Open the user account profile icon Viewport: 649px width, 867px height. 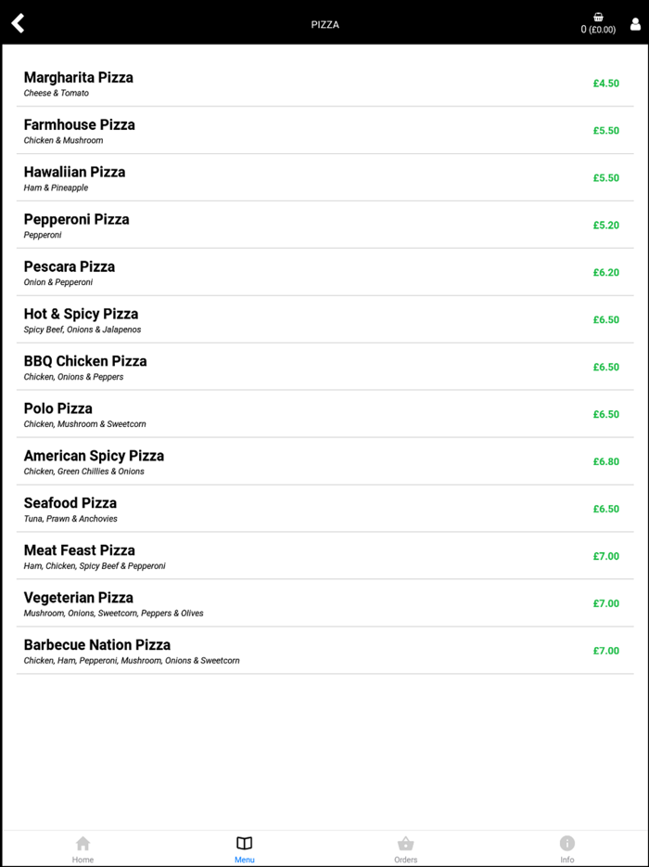click(635, 24)
